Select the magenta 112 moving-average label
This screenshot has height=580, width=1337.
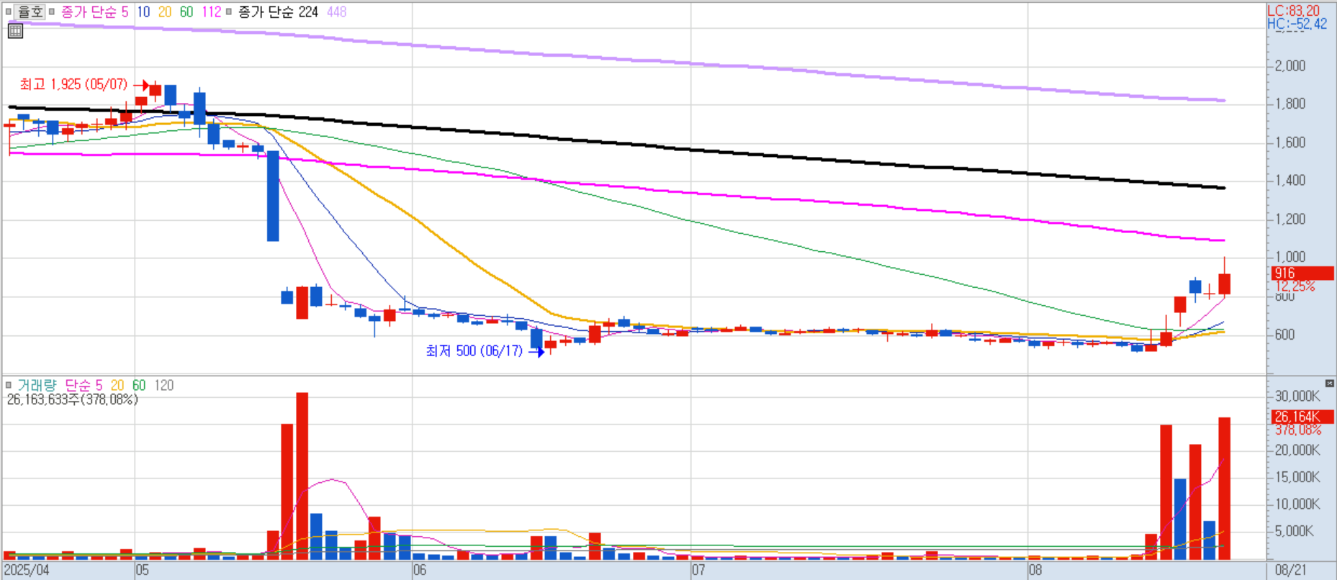[x=212, y=12]
